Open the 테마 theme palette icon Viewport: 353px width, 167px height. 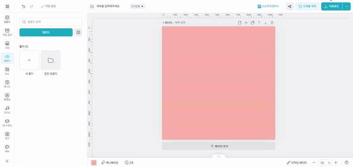coord(7,149)
